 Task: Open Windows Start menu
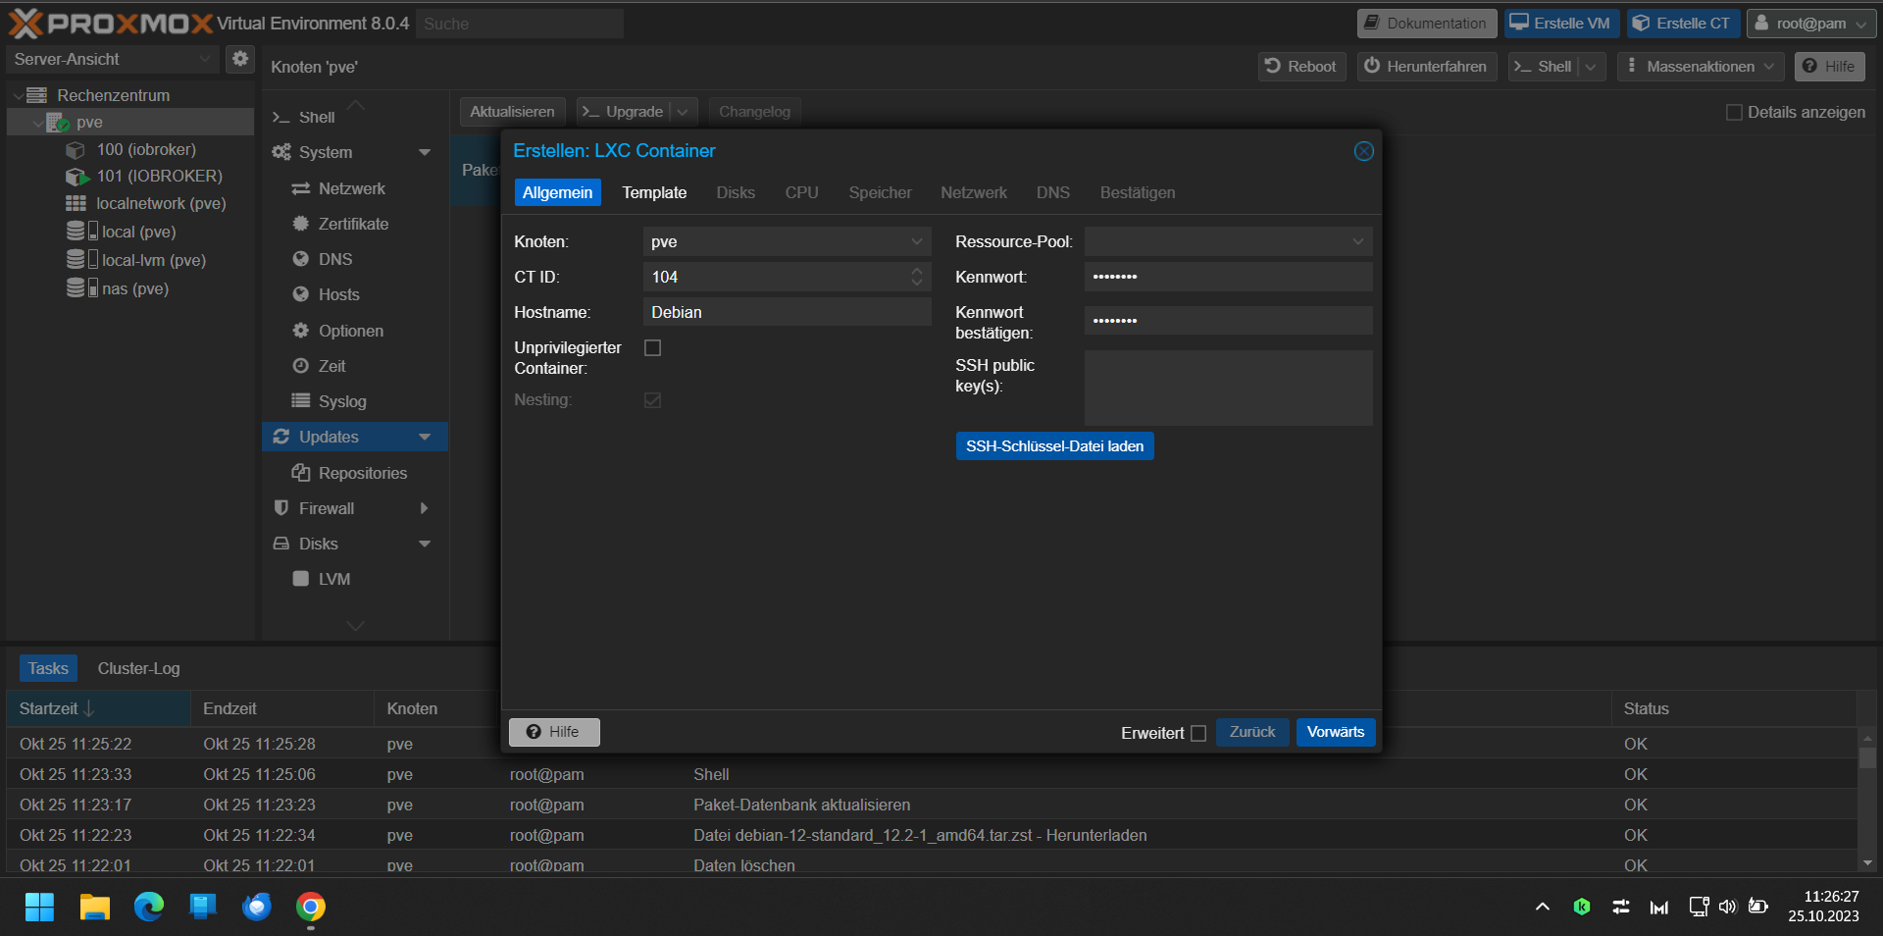39,907
